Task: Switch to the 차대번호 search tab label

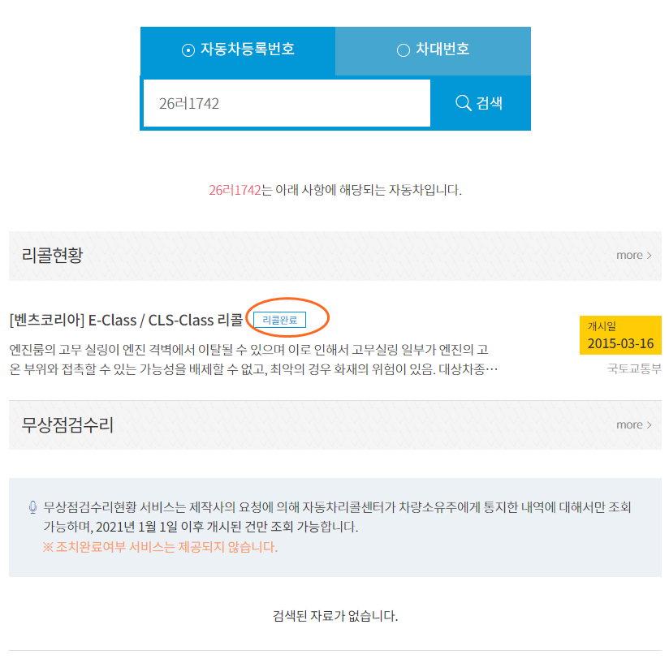Action: pos(442,49)
